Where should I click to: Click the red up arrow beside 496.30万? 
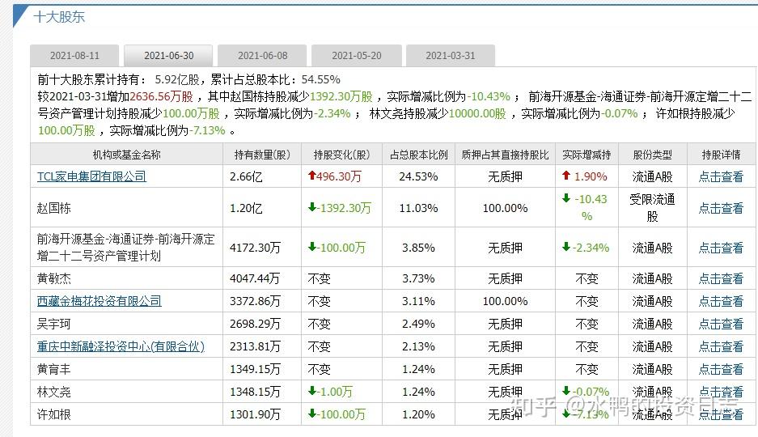point(311,176)
